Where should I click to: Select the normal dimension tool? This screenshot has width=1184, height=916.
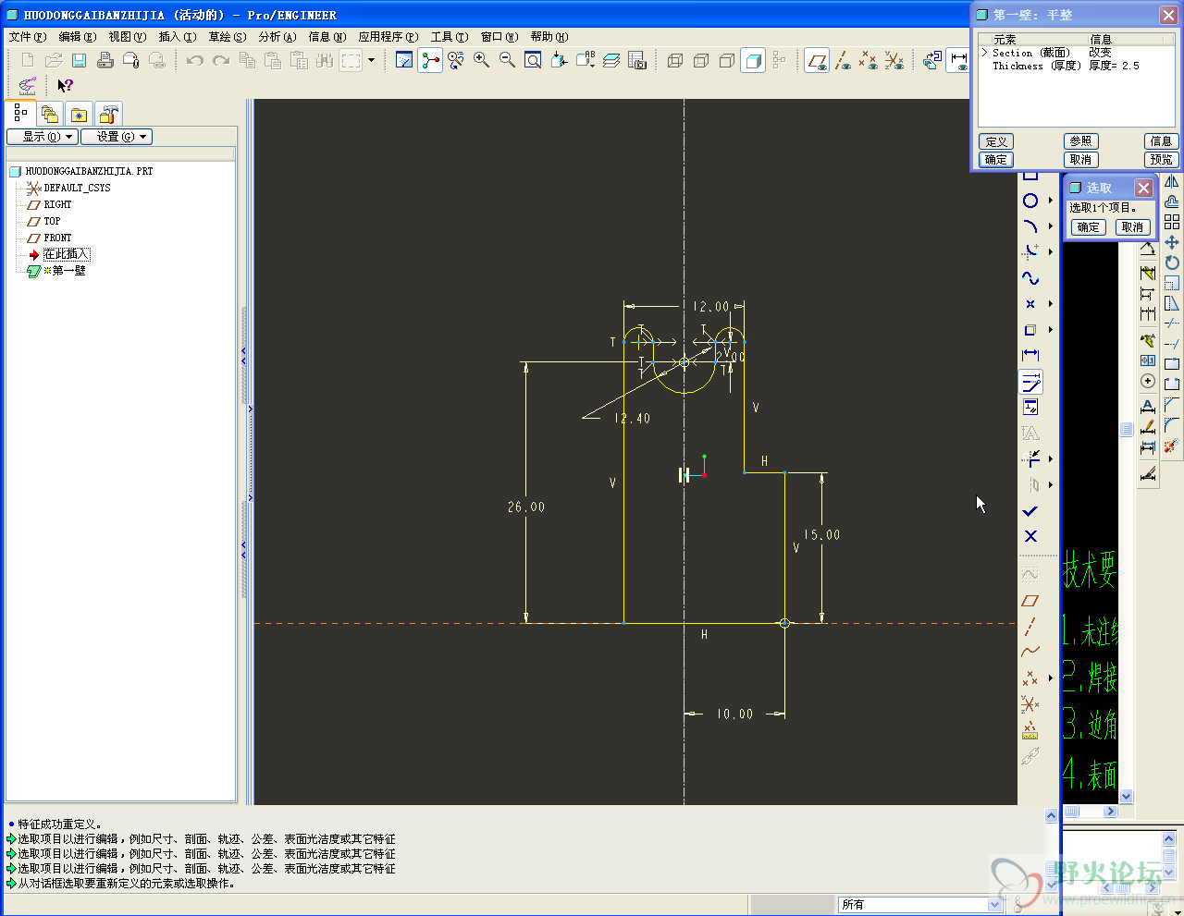click(x=1030, y=355)
